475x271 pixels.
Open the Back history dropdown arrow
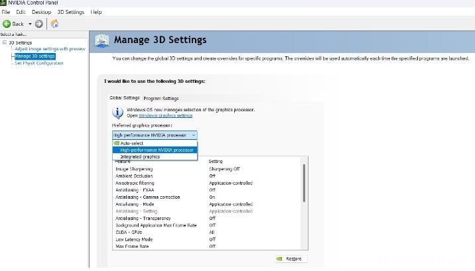30,24
